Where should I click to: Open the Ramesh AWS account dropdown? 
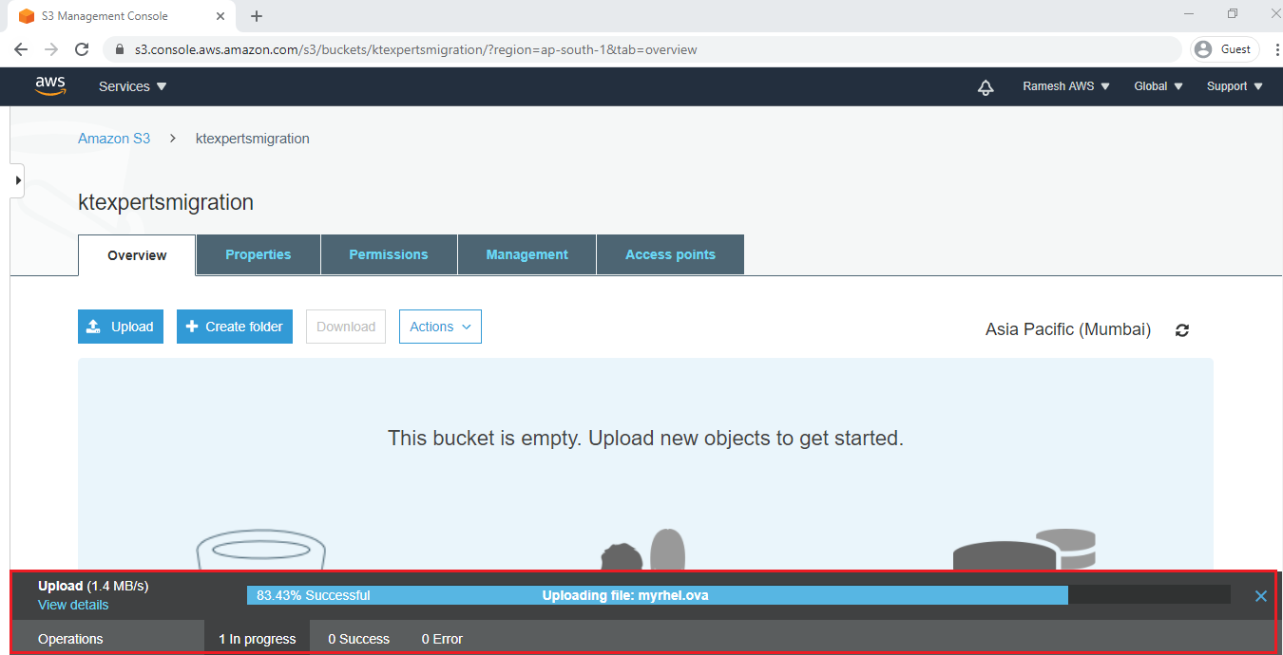tap(1066, 86)
